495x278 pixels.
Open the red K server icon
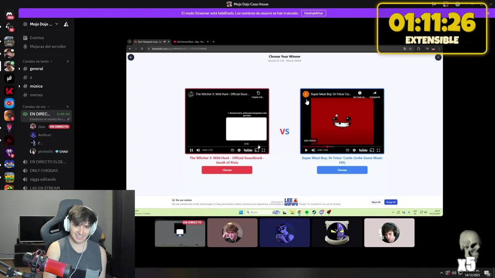9,91
